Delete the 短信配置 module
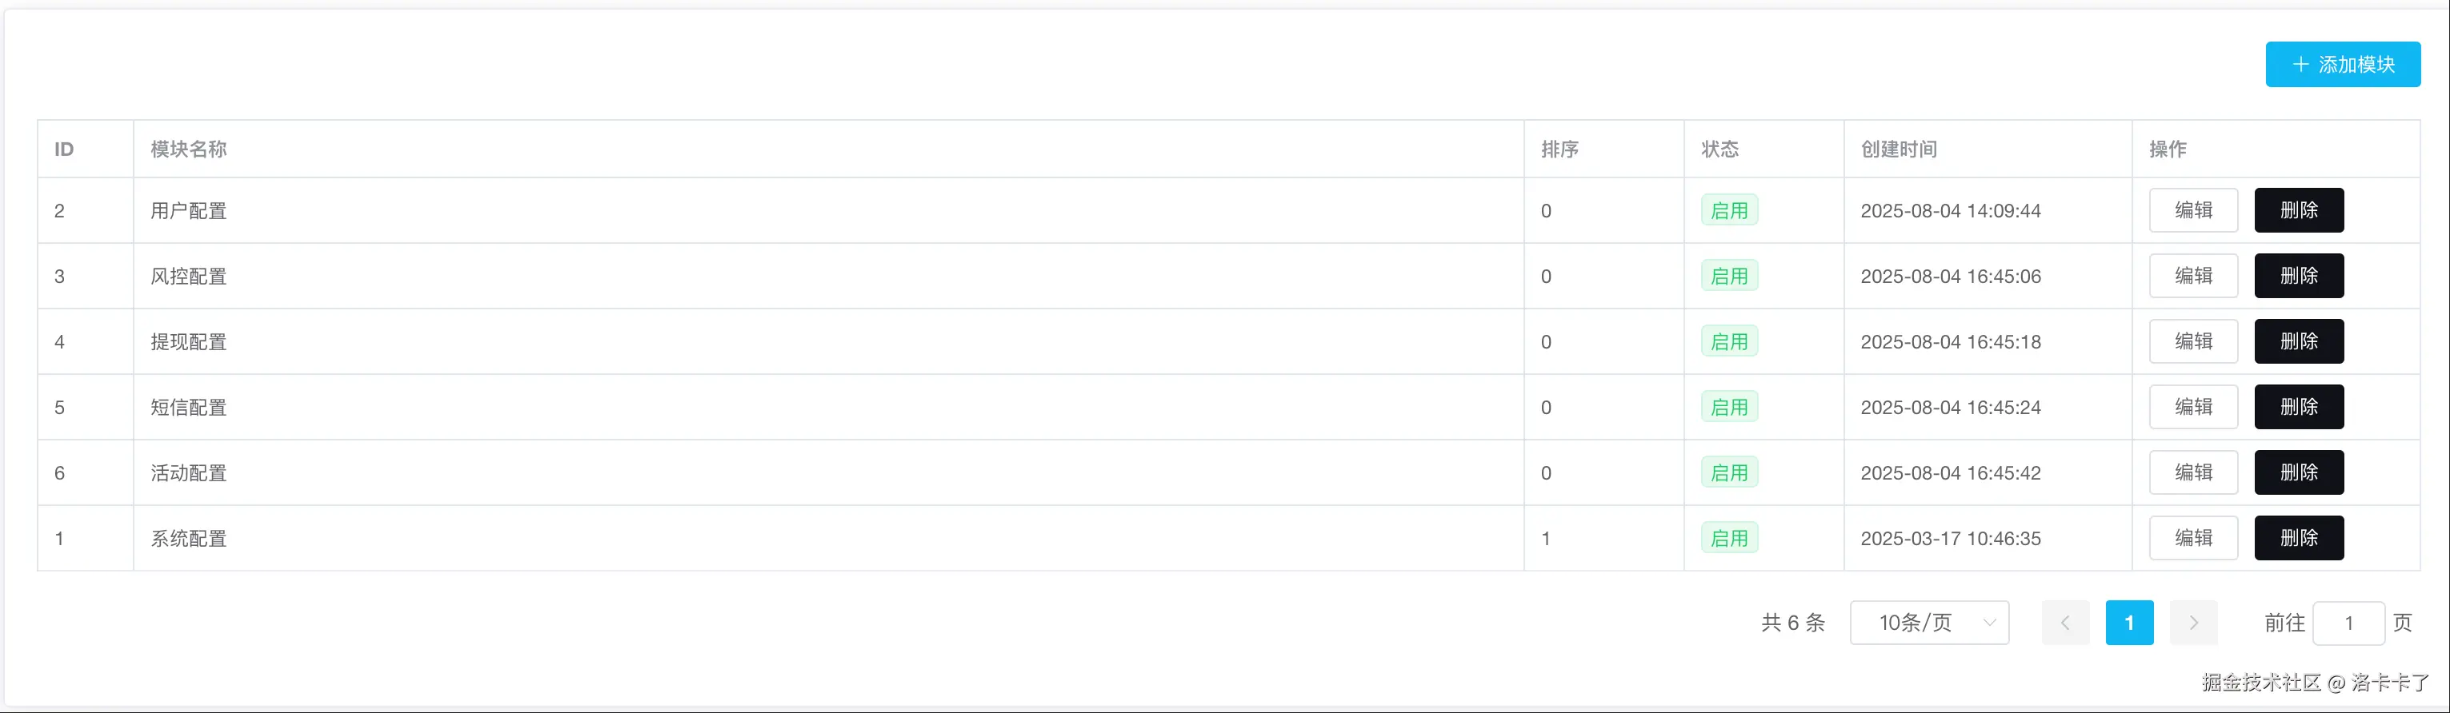Image resolution: width=2450 pixels, height=713 pixels. 2298,407
